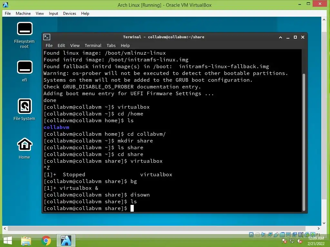
Task: Open the Terminal Edit menu
Action: 61,46
